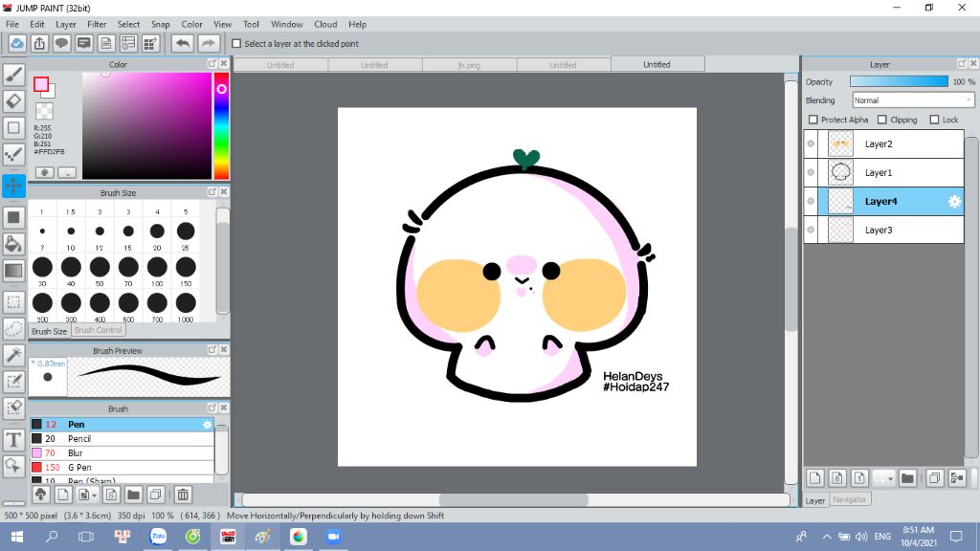The image size is (980, 551).
Task: Select the Text tool
Action: point(13,440)
